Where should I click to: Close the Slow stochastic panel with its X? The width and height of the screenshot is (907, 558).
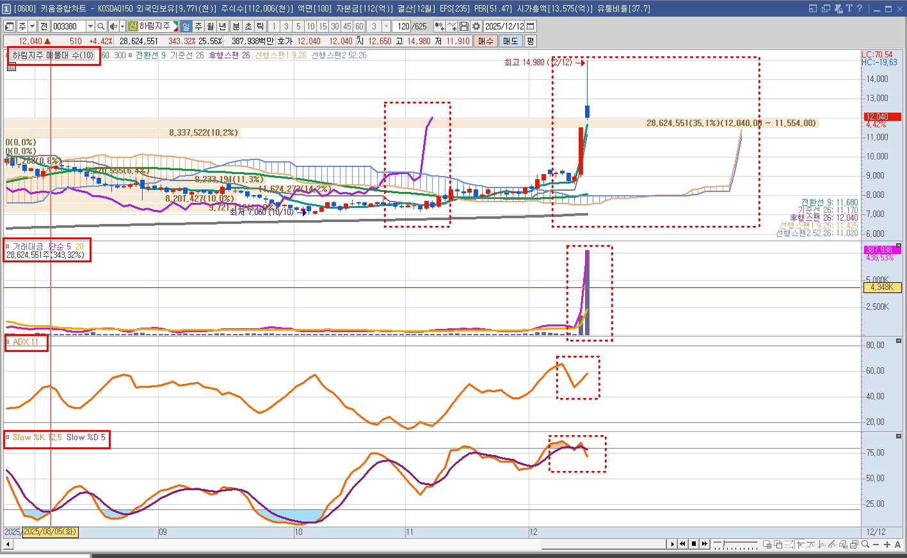(x=898, y=436)
